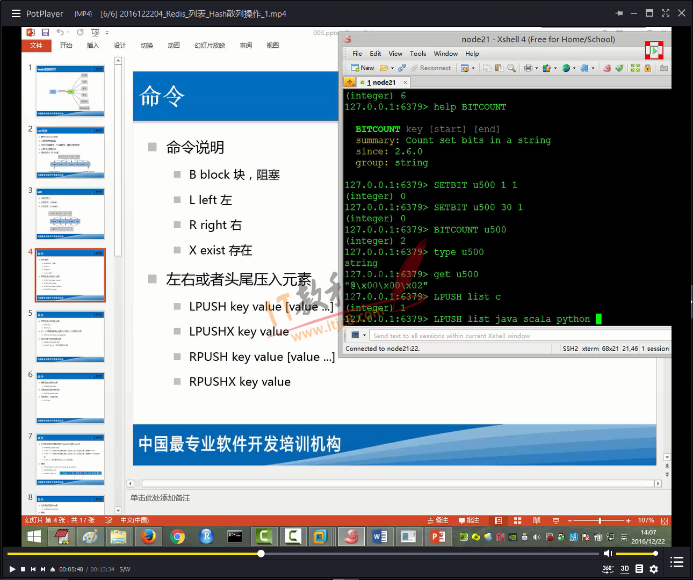693x580 pixels.
Task: Select slide 5 thumbnail
Action: coord(70,337)
